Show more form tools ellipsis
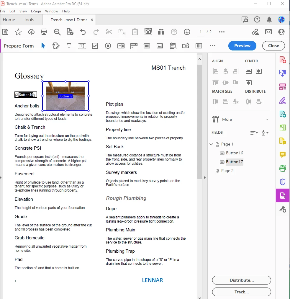 pos(213,46)
